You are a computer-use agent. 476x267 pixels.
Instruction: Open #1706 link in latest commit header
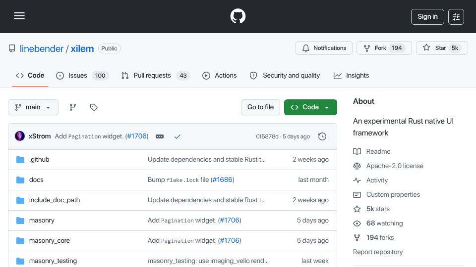(137, 136)
